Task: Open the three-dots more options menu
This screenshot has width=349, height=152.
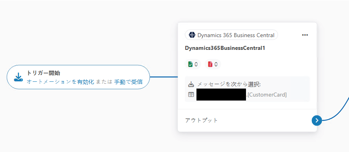Action: (305, 35)
